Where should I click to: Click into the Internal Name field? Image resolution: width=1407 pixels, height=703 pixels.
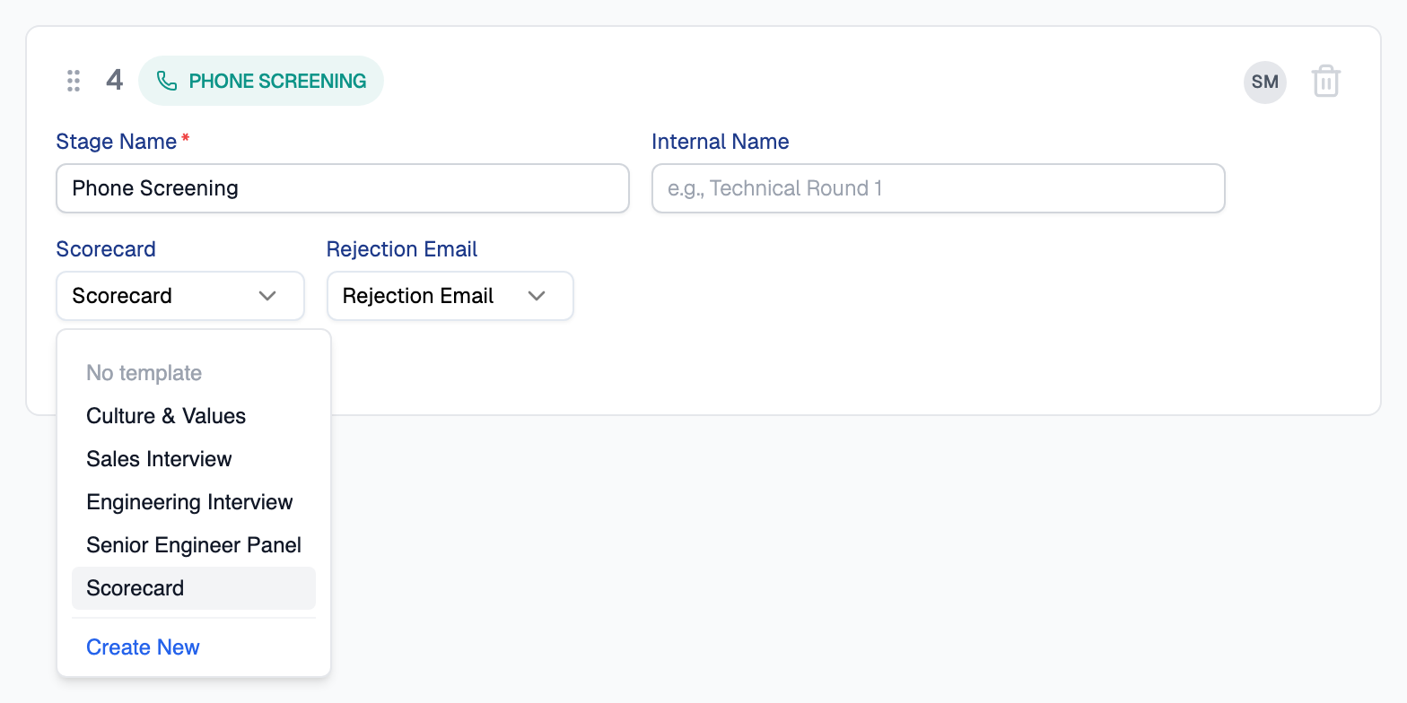[938, 188]
